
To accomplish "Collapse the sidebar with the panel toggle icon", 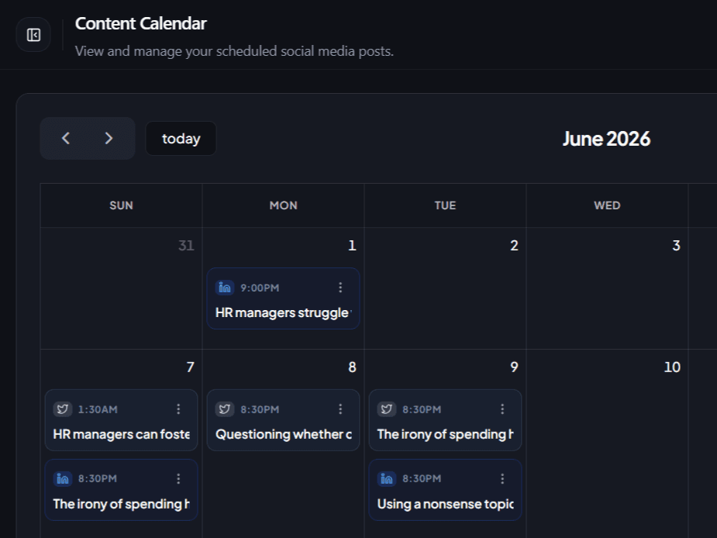I will tap(33, 35).
